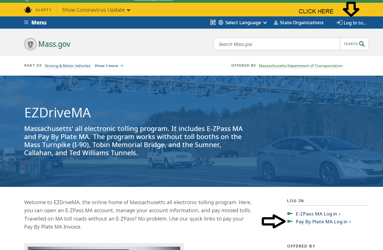Click the lower OFFERED BY sidebar heading
383x250 pixels.
pos(301,246)
